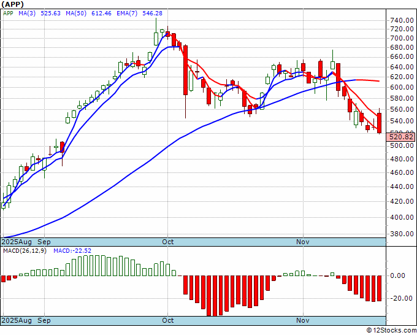This screenshot has height=335, width=417.
Task: Click the 660.00 price axis label
Action: (402, 57)
